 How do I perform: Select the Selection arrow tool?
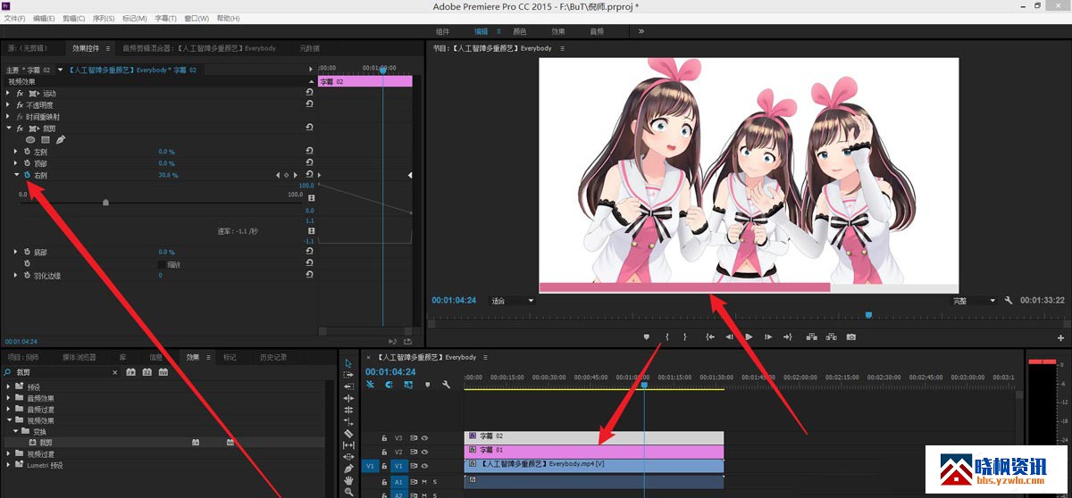(348, 363)
